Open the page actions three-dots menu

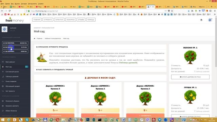pyautogui.click(x=166, y=11)
